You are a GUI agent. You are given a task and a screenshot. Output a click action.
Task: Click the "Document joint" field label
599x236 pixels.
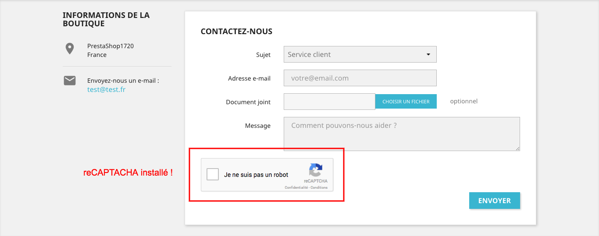(248, 102)
